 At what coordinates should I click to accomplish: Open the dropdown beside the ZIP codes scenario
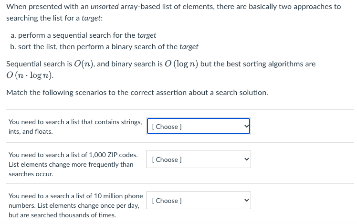click(x=199, y=159)
